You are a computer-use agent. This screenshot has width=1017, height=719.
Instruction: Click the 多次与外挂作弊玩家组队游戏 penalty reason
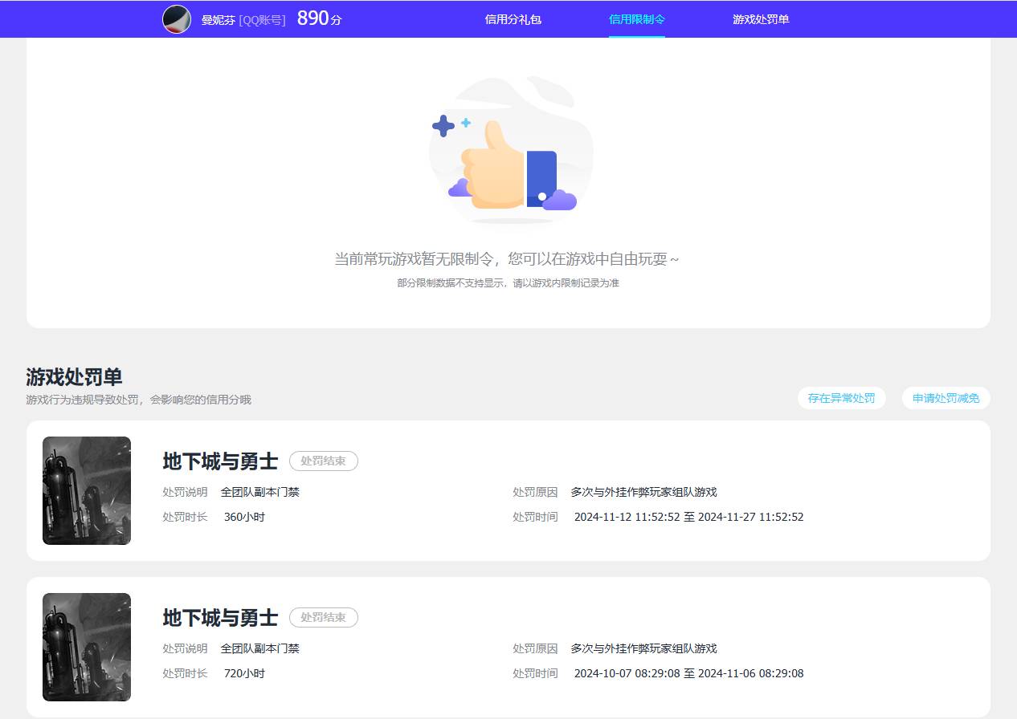(x=643, y=492)
